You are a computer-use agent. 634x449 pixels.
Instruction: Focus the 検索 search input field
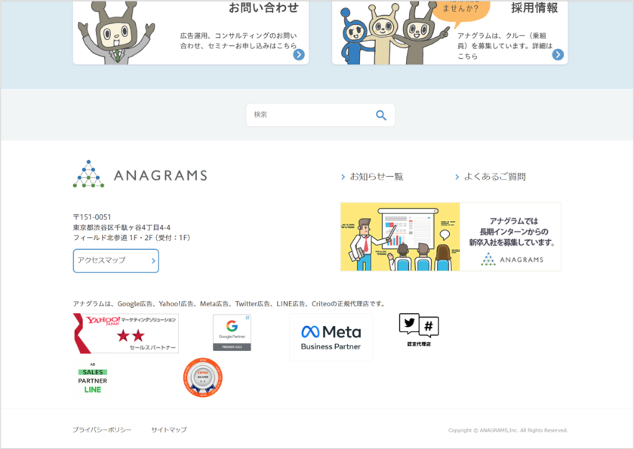point(309,115)
